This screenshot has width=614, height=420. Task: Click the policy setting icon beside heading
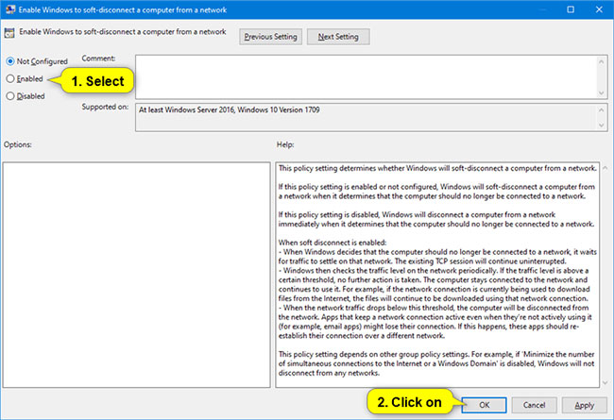coord(9,33)
